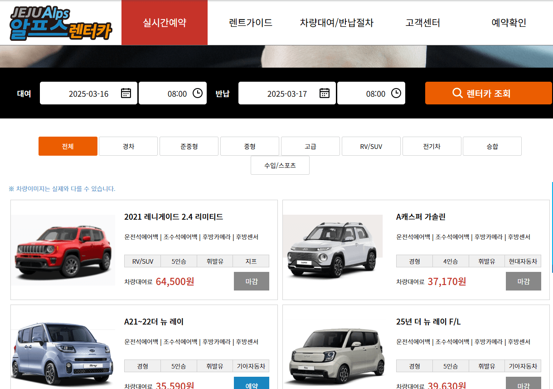
Task: Open the pickup date calendar icon
Action: coord(126,93)
